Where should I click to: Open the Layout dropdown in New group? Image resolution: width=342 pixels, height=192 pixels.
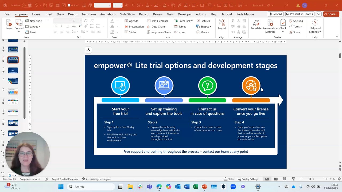(x=33, y=27)
